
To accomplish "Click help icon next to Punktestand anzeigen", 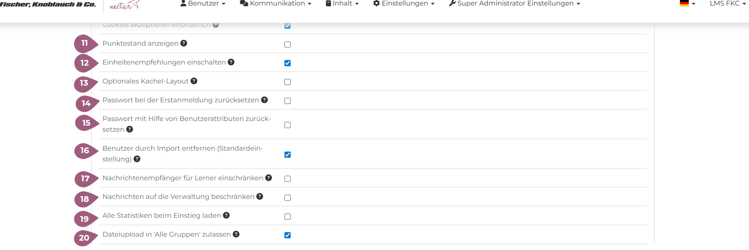I will (x=184, y=43).
